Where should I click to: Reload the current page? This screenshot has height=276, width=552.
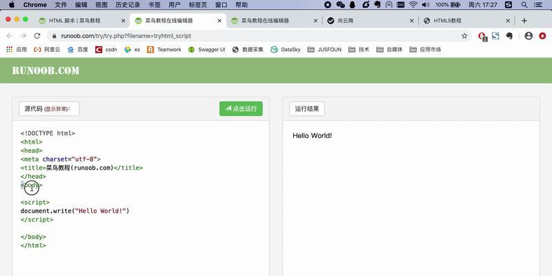click(x=37, y=36)
